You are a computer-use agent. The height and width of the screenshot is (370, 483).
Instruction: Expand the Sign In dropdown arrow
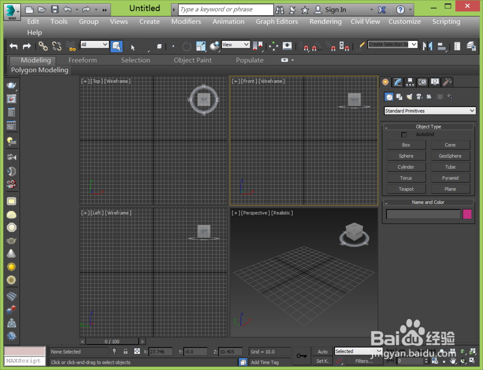[371, 10]
